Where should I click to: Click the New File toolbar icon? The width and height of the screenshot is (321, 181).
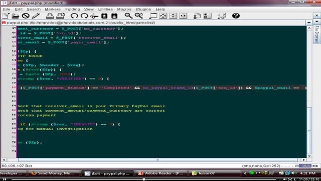point(6,16)
